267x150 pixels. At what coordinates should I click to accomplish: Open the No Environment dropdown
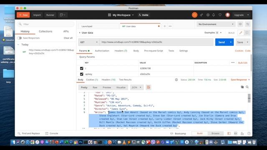[x=216, y=24]
